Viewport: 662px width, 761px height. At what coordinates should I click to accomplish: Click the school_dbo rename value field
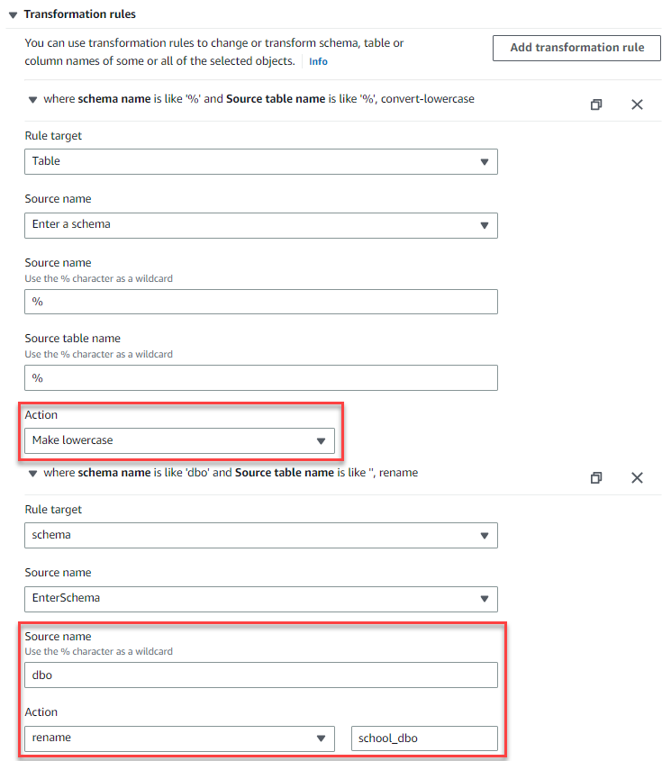pos(423,738)
